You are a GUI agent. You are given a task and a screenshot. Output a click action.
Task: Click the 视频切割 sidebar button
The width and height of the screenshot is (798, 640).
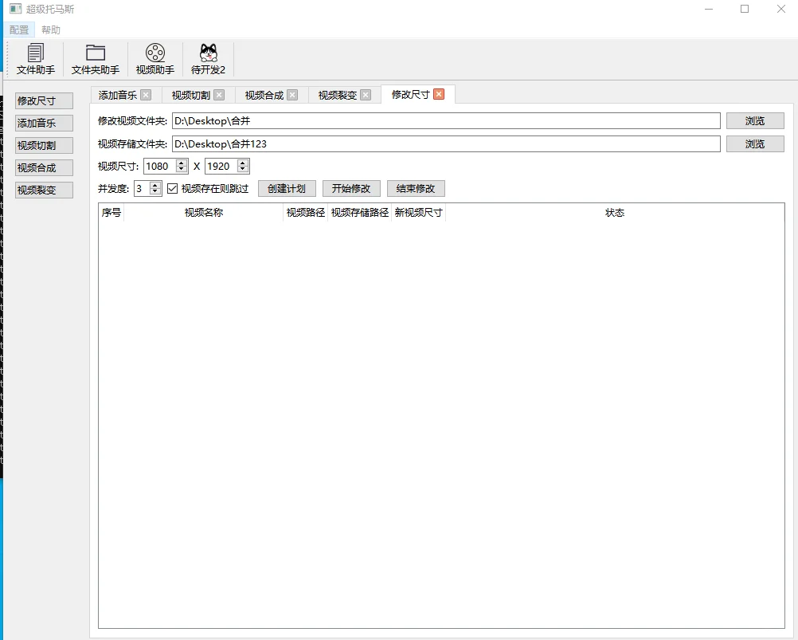45,146
